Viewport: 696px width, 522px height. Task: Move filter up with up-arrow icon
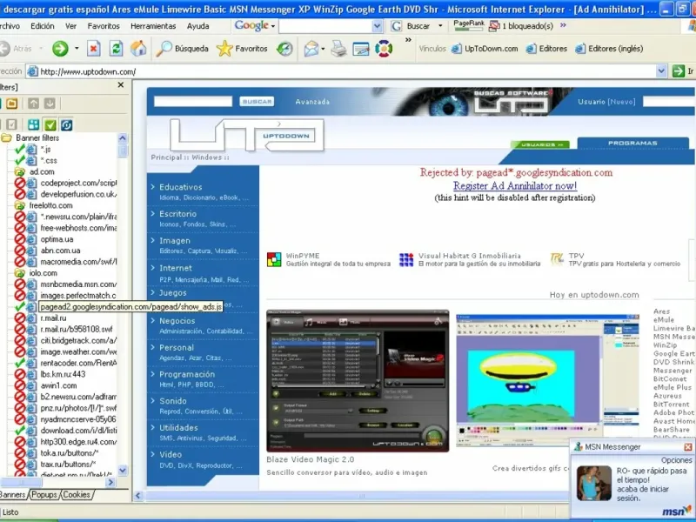[x=33, y=104]
